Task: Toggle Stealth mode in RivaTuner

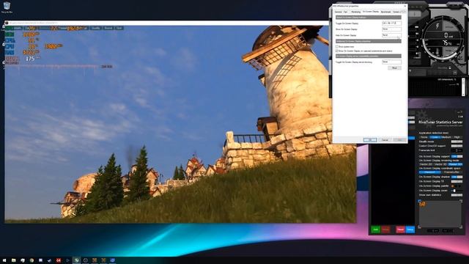Action: pyautogui.click(x=457, y=142)
